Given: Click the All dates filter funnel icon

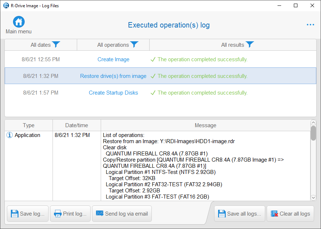Looking at the screenshot, I should click(56, 45).
